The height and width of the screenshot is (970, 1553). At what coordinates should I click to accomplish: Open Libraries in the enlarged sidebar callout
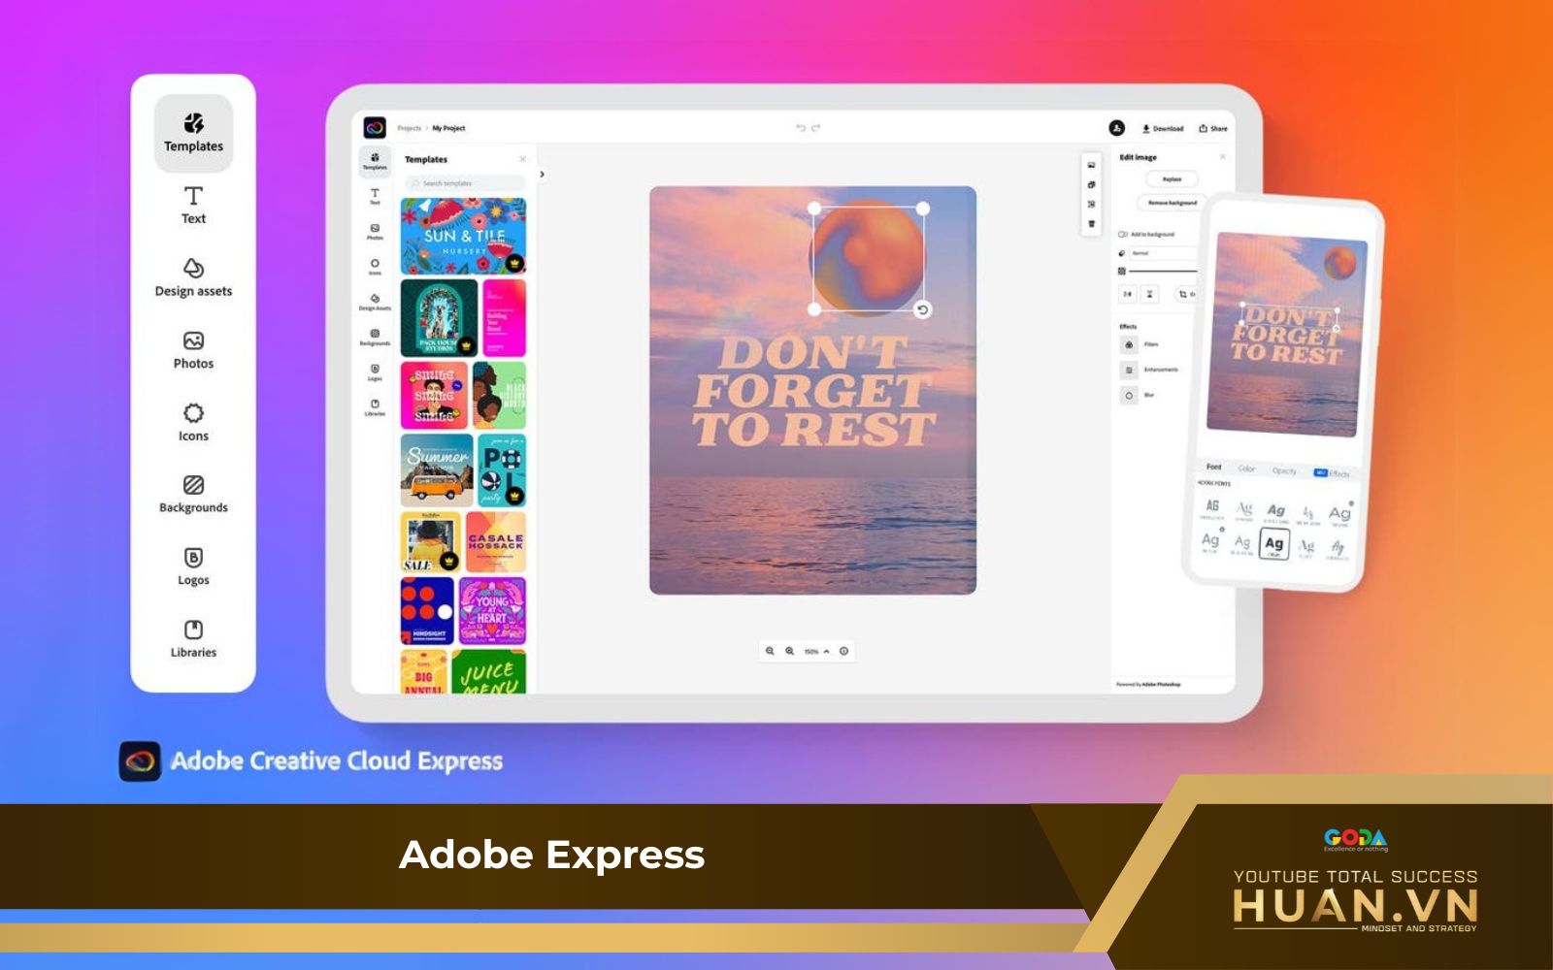[x=193, y=640]
